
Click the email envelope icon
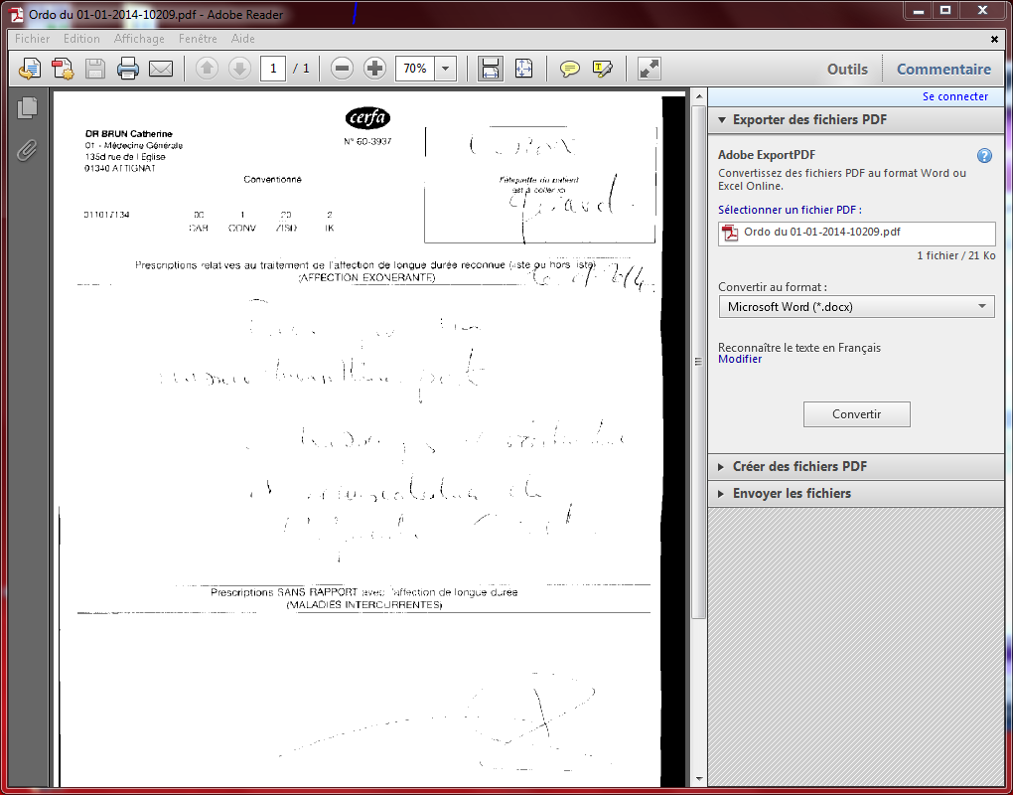(x=161, y=69)
